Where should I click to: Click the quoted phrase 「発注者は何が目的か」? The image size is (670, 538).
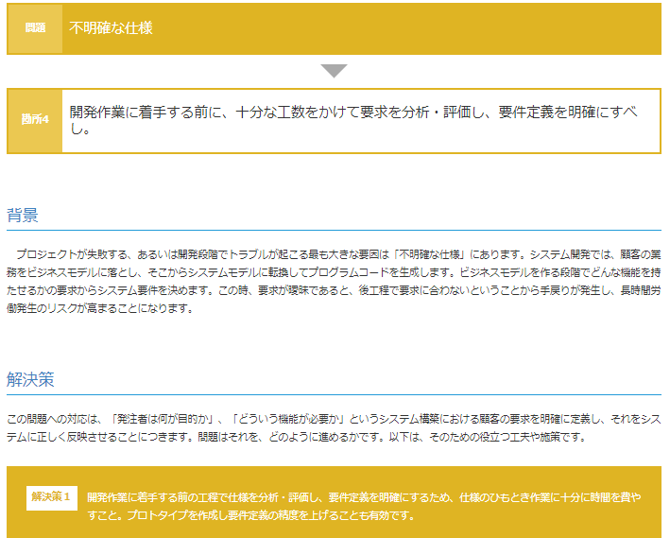coord(165,419)
